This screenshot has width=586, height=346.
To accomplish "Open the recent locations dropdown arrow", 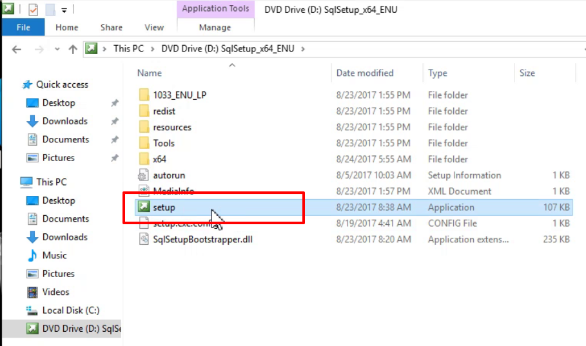I will (57, 49).
